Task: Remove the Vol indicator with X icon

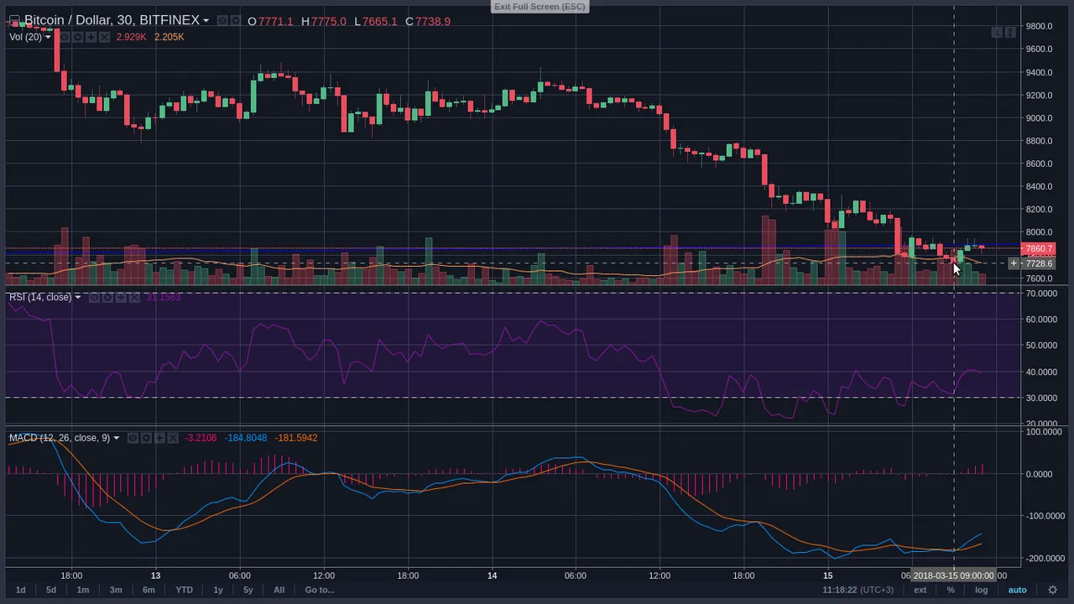Action: click(x=105, y=37)
